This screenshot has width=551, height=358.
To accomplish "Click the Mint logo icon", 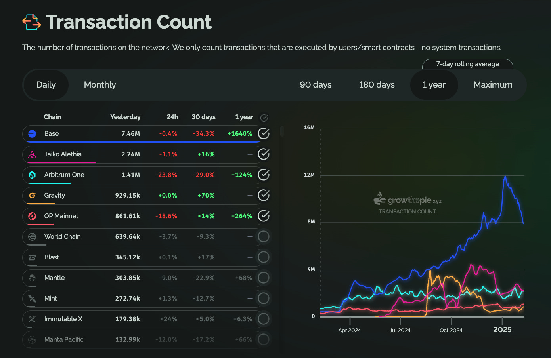I will pos(32,299).
